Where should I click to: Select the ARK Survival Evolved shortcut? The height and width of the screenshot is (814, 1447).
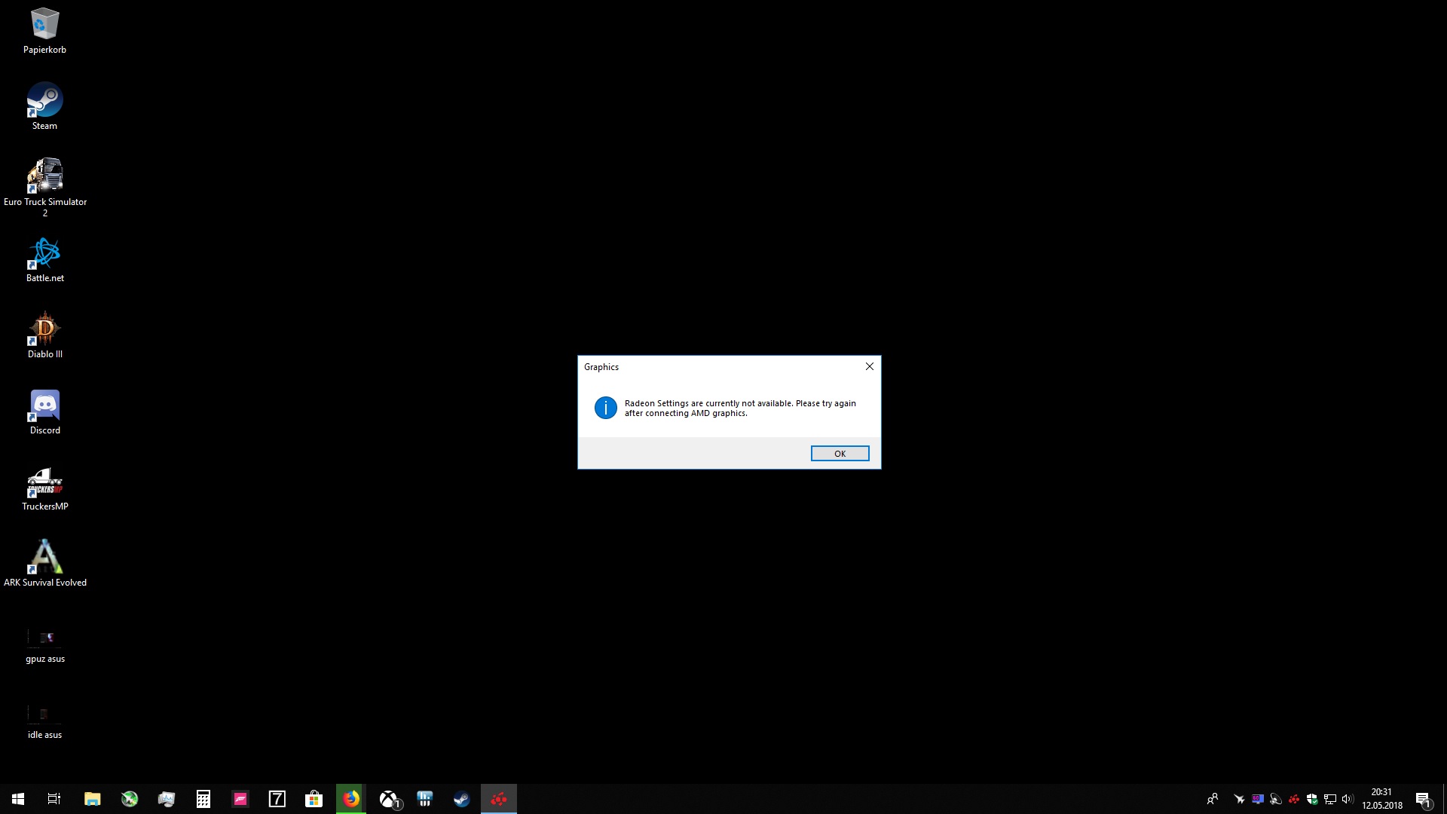[44, 558]
